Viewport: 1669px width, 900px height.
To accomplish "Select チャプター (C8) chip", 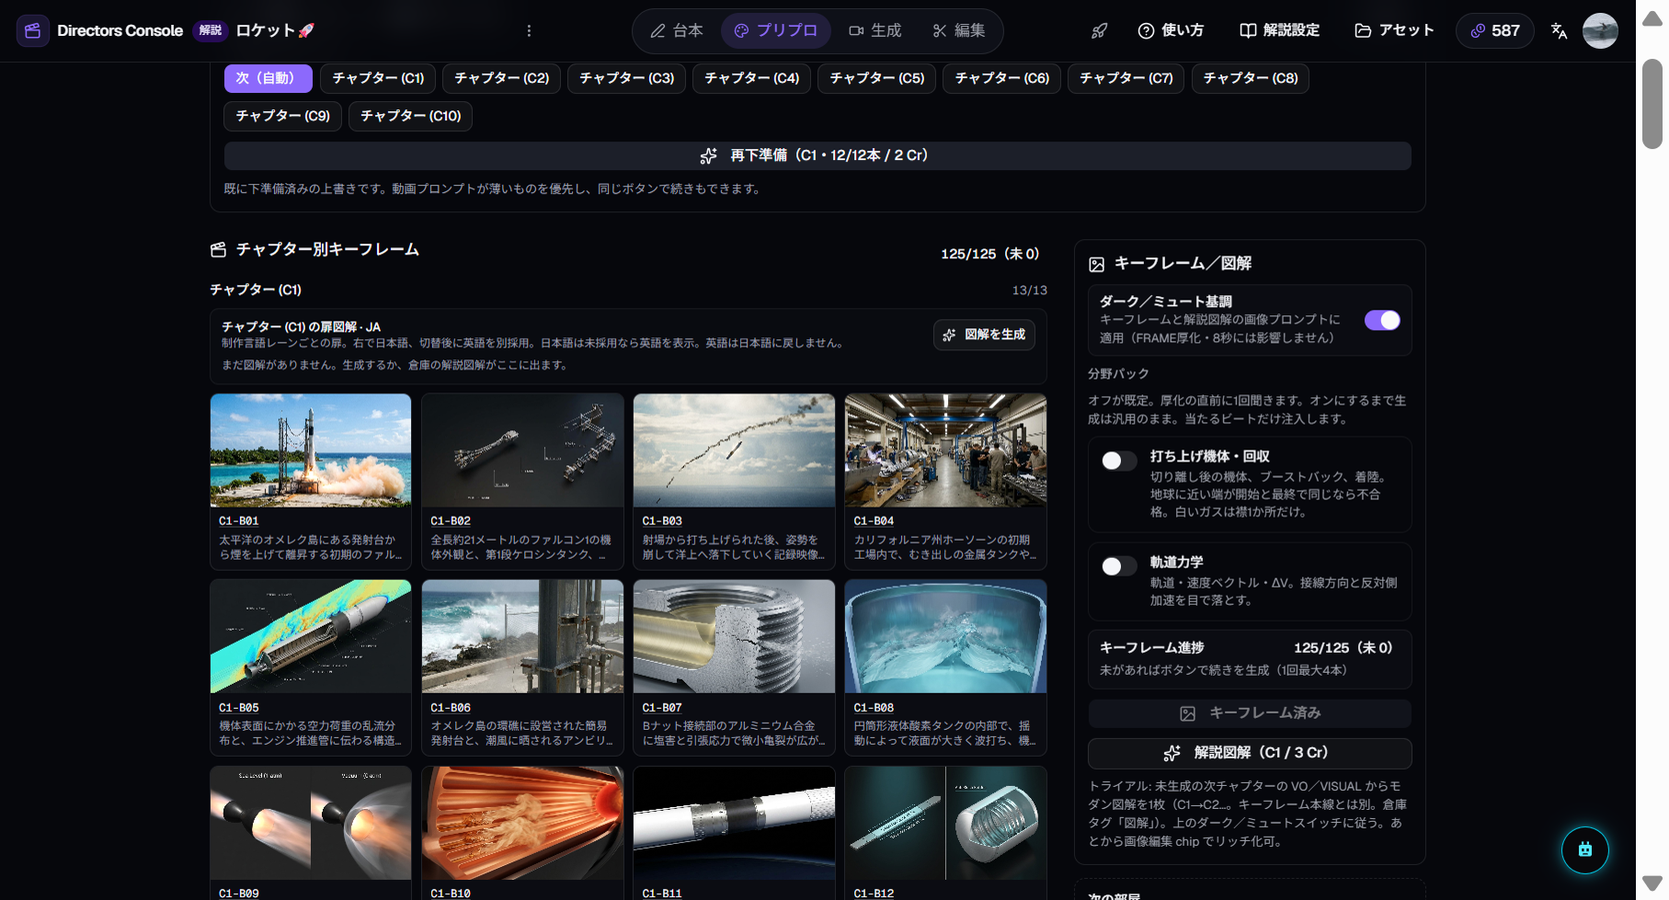I will click(x=1251, y=78).
